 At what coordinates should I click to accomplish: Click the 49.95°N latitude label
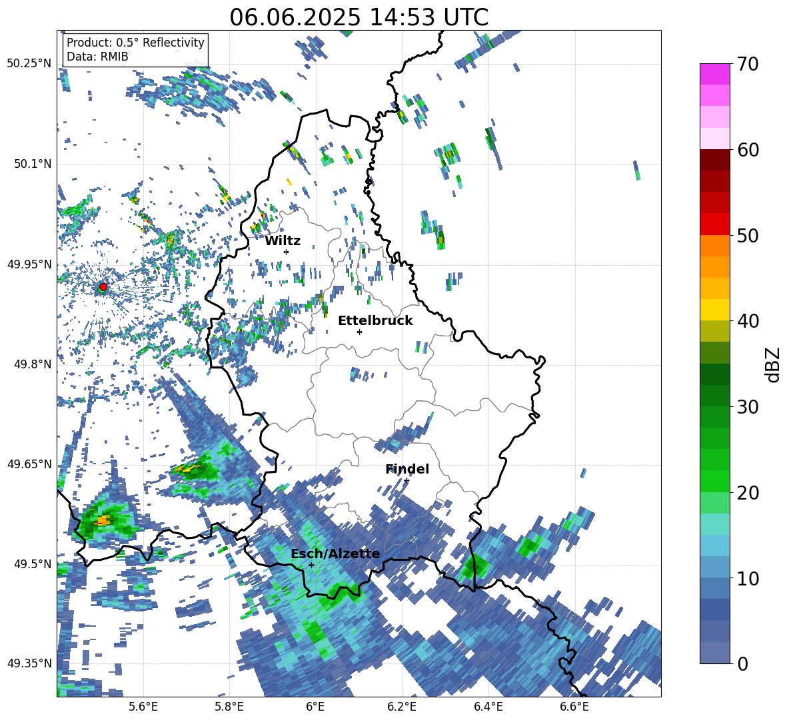click(29, 264)
